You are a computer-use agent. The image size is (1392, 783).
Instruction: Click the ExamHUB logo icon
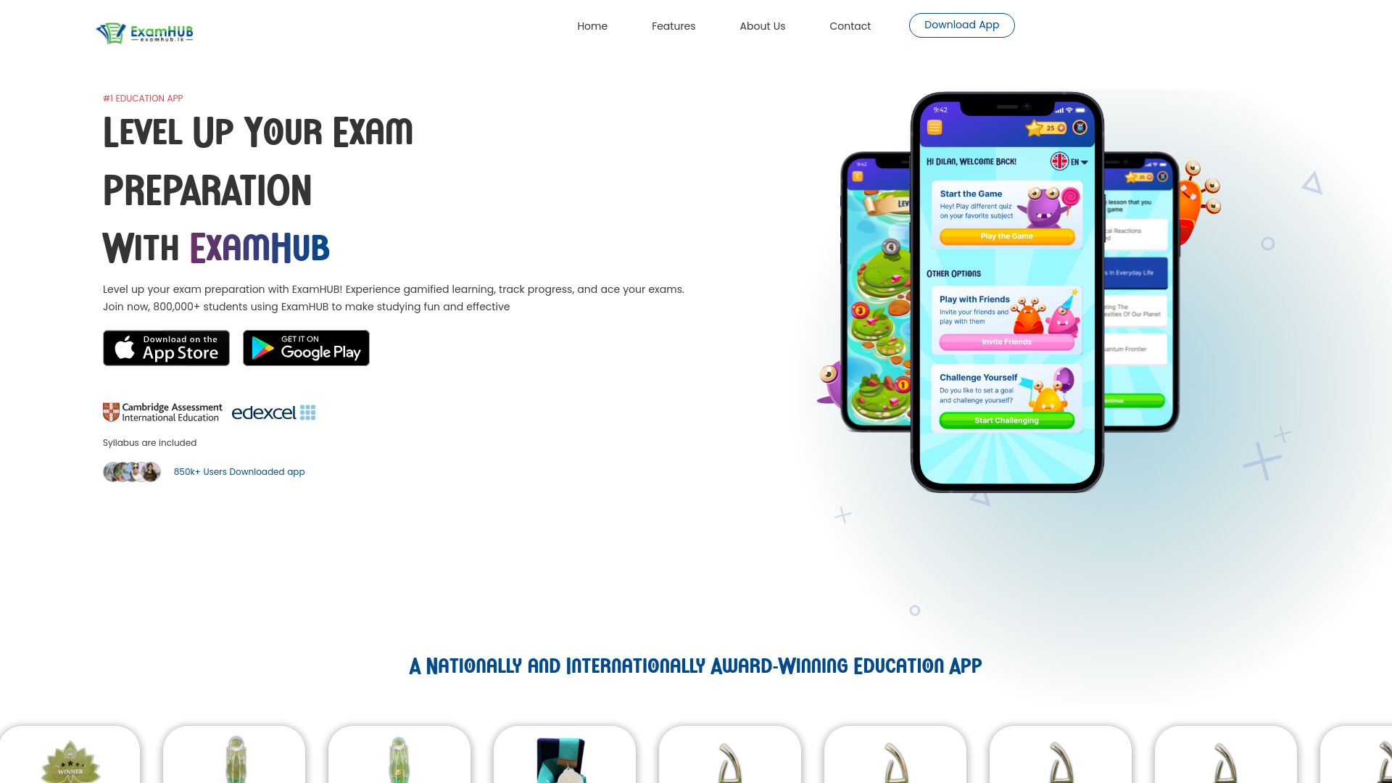[x=109, y=33]
